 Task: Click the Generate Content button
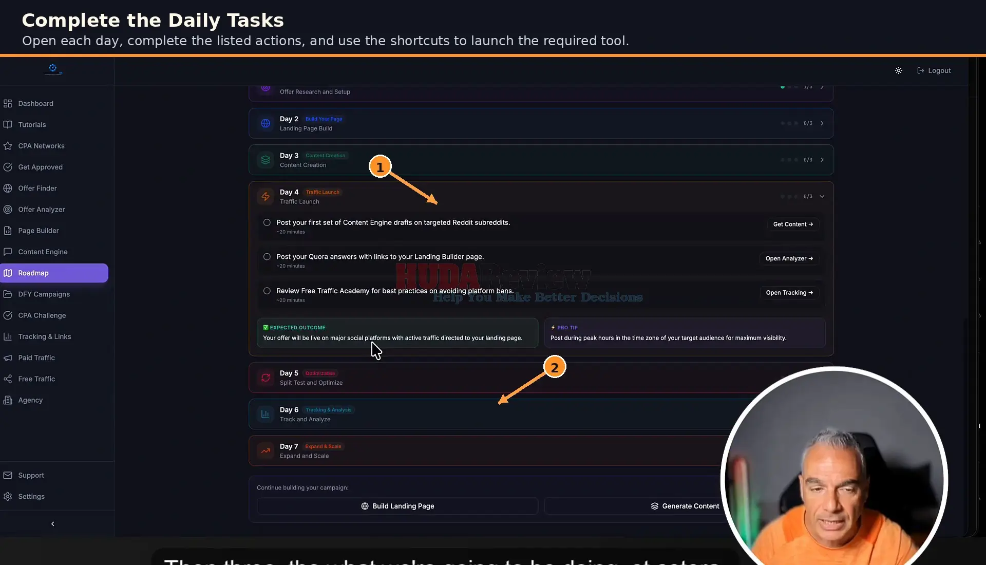685,506
